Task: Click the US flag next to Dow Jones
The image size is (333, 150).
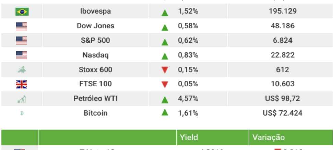Action: (22, 26)
